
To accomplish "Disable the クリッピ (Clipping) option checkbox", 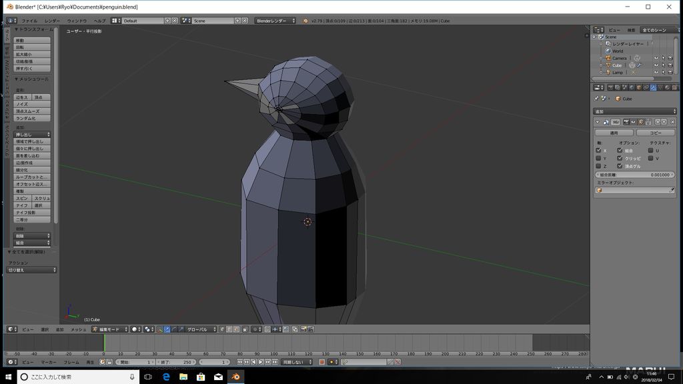I will pos(620,159).
